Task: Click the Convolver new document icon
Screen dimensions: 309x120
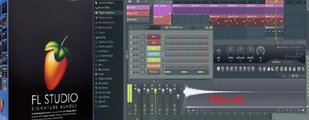Action: click(223, 69)
